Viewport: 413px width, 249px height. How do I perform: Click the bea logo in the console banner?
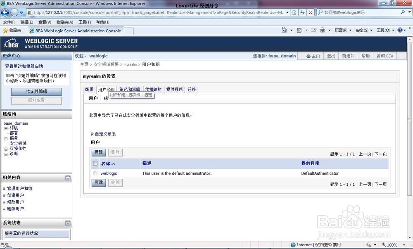11,44
